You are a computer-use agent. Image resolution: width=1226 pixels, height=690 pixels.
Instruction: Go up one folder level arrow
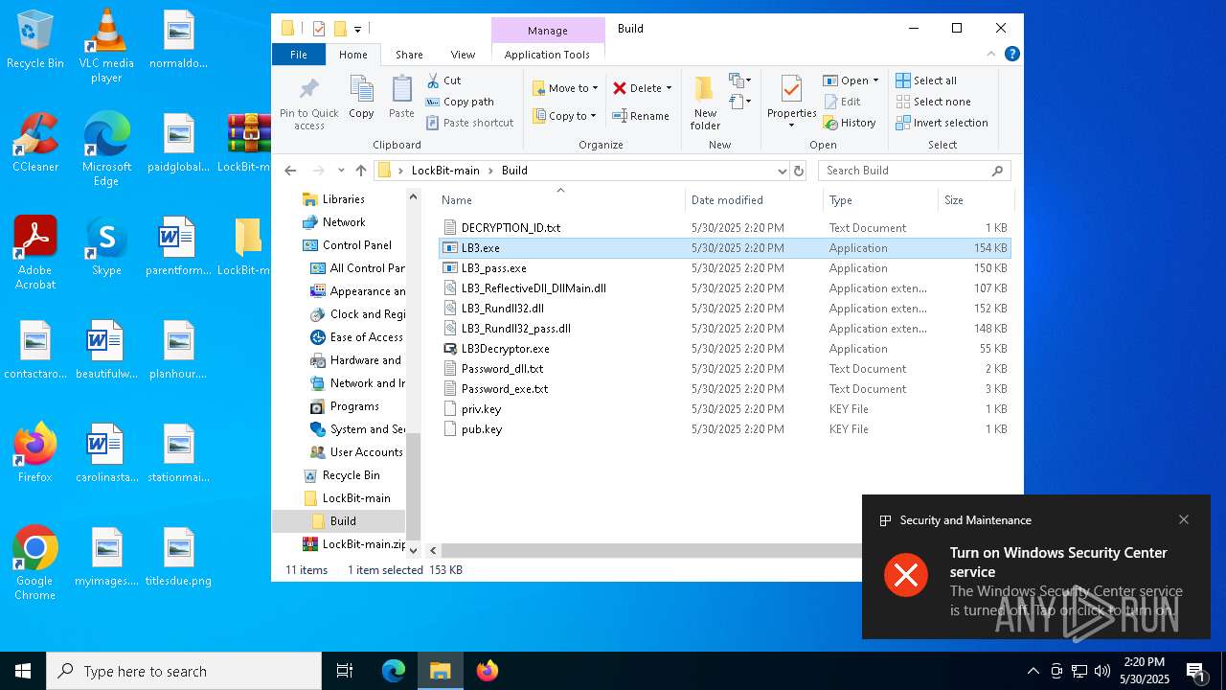[x=360, y=171]
